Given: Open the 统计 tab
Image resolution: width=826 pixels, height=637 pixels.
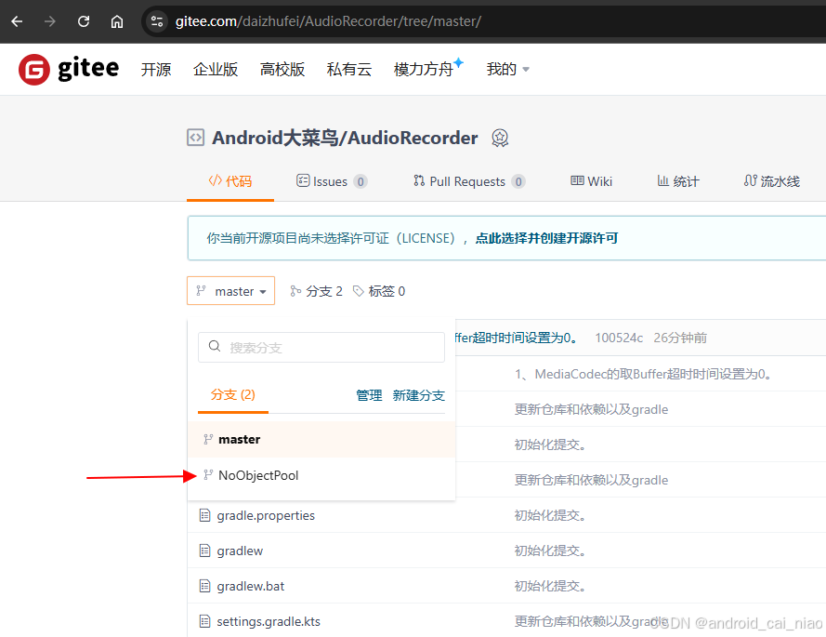Looking at the screenshot, I should (678, 181).
